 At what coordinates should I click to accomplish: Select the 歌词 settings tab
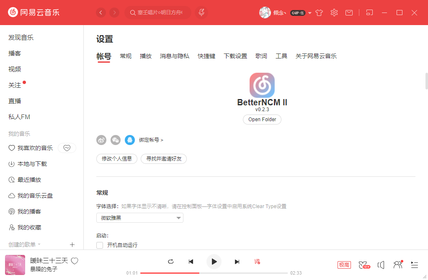(x=261, y=56)
